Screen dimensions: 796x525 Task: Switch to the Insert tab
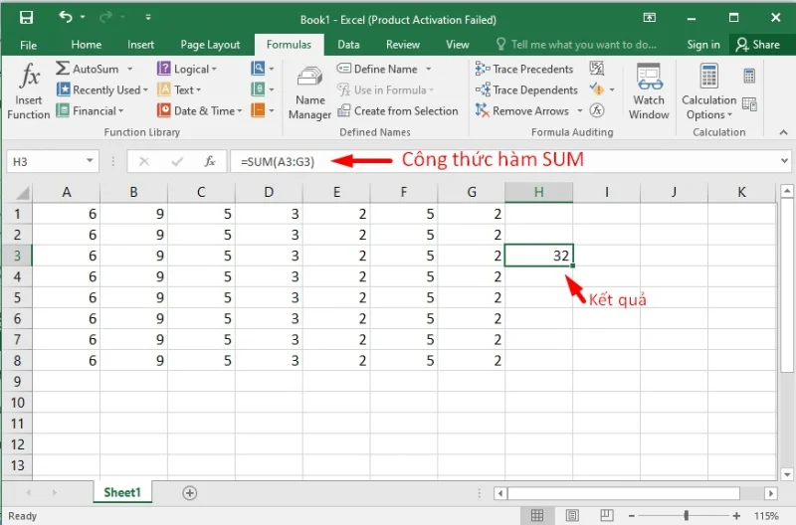pos(140,45)
